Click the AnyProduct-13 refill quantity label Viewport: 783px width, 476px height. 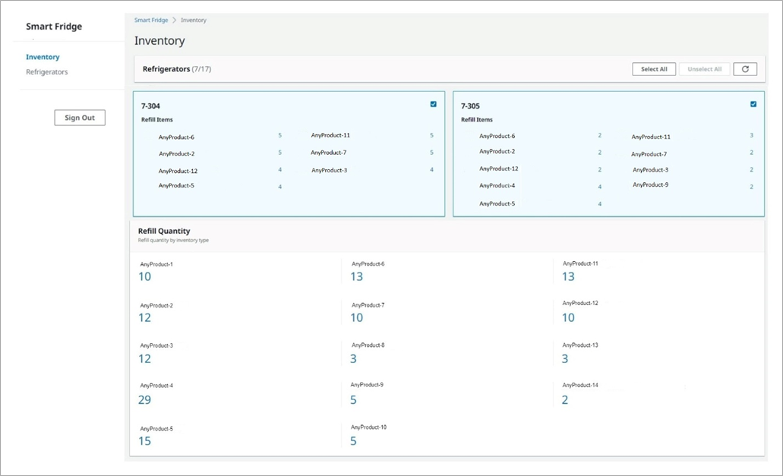click(x=580, y=345)
